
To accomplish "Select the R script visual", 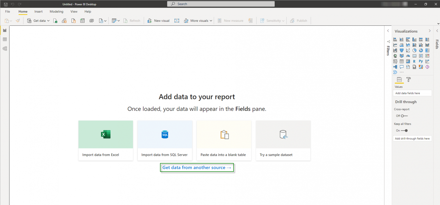I will (414, 61).
